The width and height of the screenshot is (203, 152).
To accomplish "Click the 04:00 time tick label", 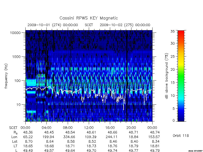I will [46, 128].
